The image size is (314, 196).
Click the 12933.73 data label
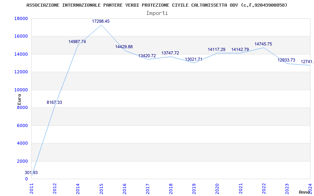[287, 60]
